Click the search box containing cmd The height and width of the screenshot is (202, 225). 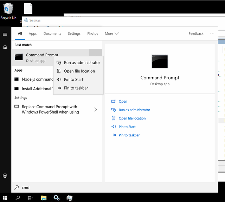point(115,187)
